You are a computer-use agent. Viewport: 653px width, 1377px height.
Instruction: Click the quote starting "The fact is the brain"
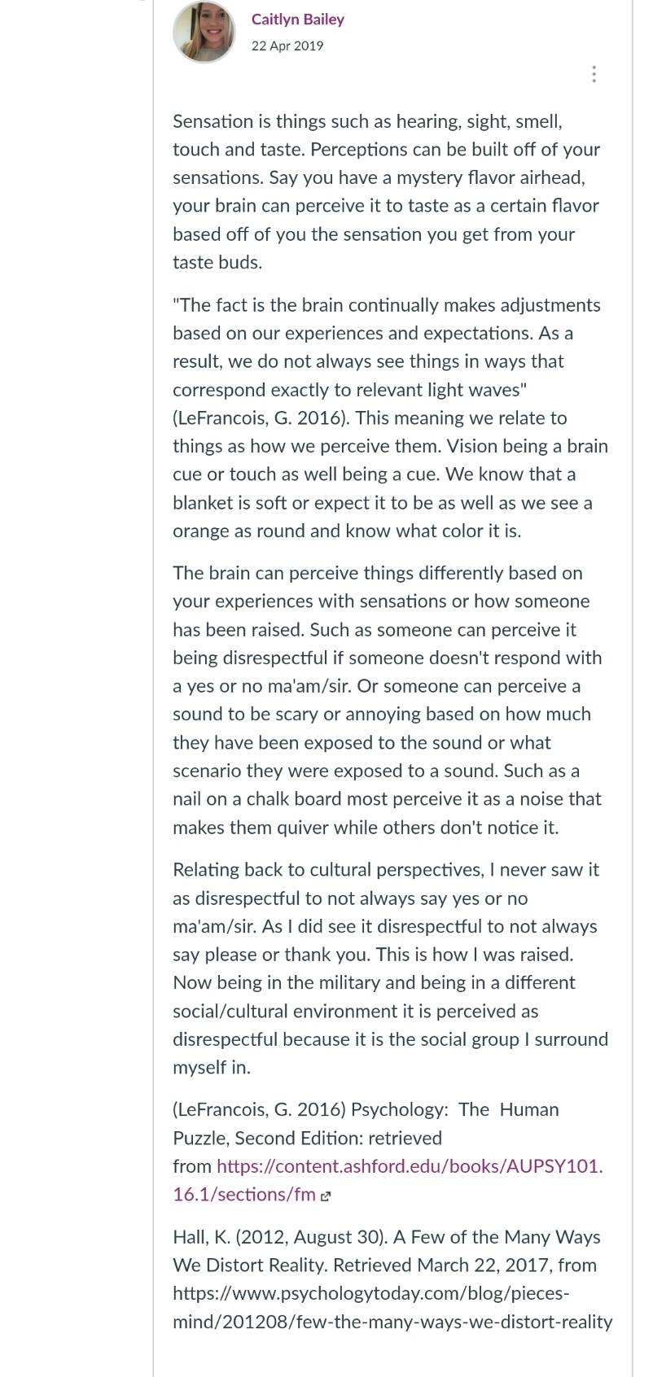[387, 347]
